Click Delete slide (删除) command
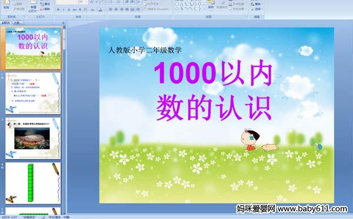The height and width of the screenshot is (219, 353). click(x=45, y=9)
